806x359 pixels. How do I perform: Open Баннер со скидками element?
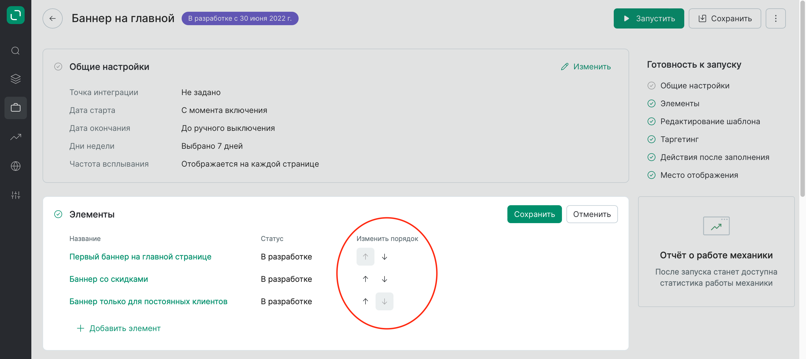(109, 279)
